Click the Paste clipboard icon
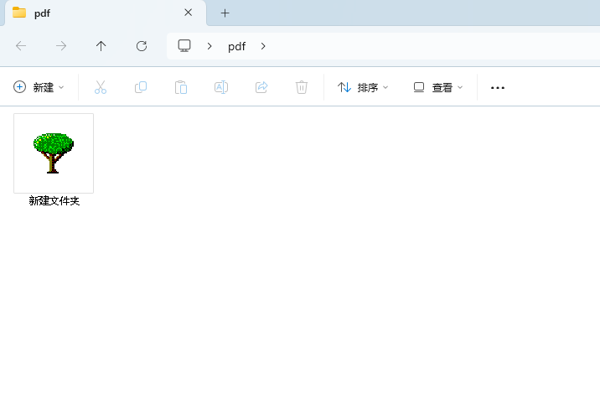 [181, 87]
